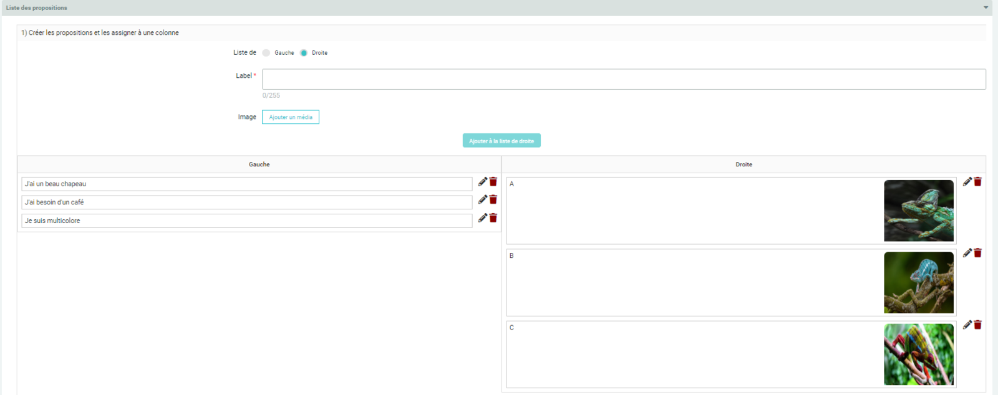Edit the "J'ai un beau chapeau" proposition
Screen dimensions: 998x395
click(483, 181)
